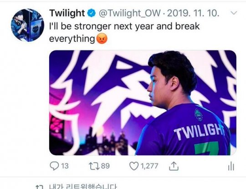The image size is (246, 189).
Task: Open the Twilight display name
Action: click(x=67, y=13)
